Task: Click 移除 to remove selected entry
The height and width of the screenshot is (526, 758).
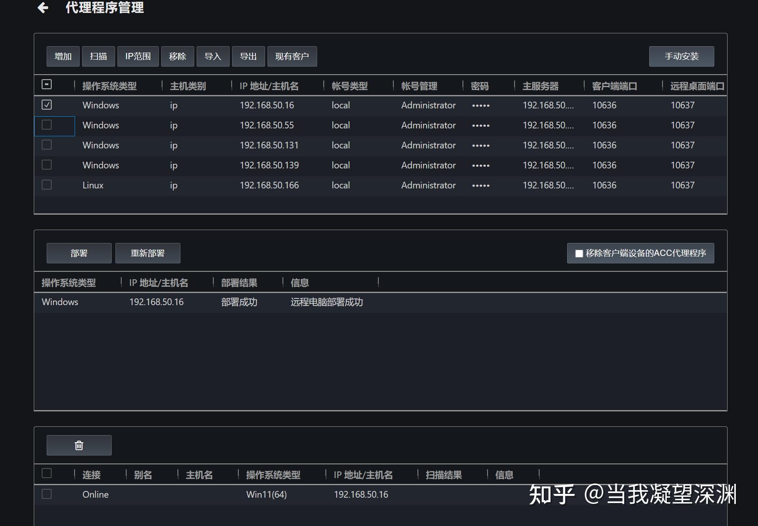Action: (177, 56)
